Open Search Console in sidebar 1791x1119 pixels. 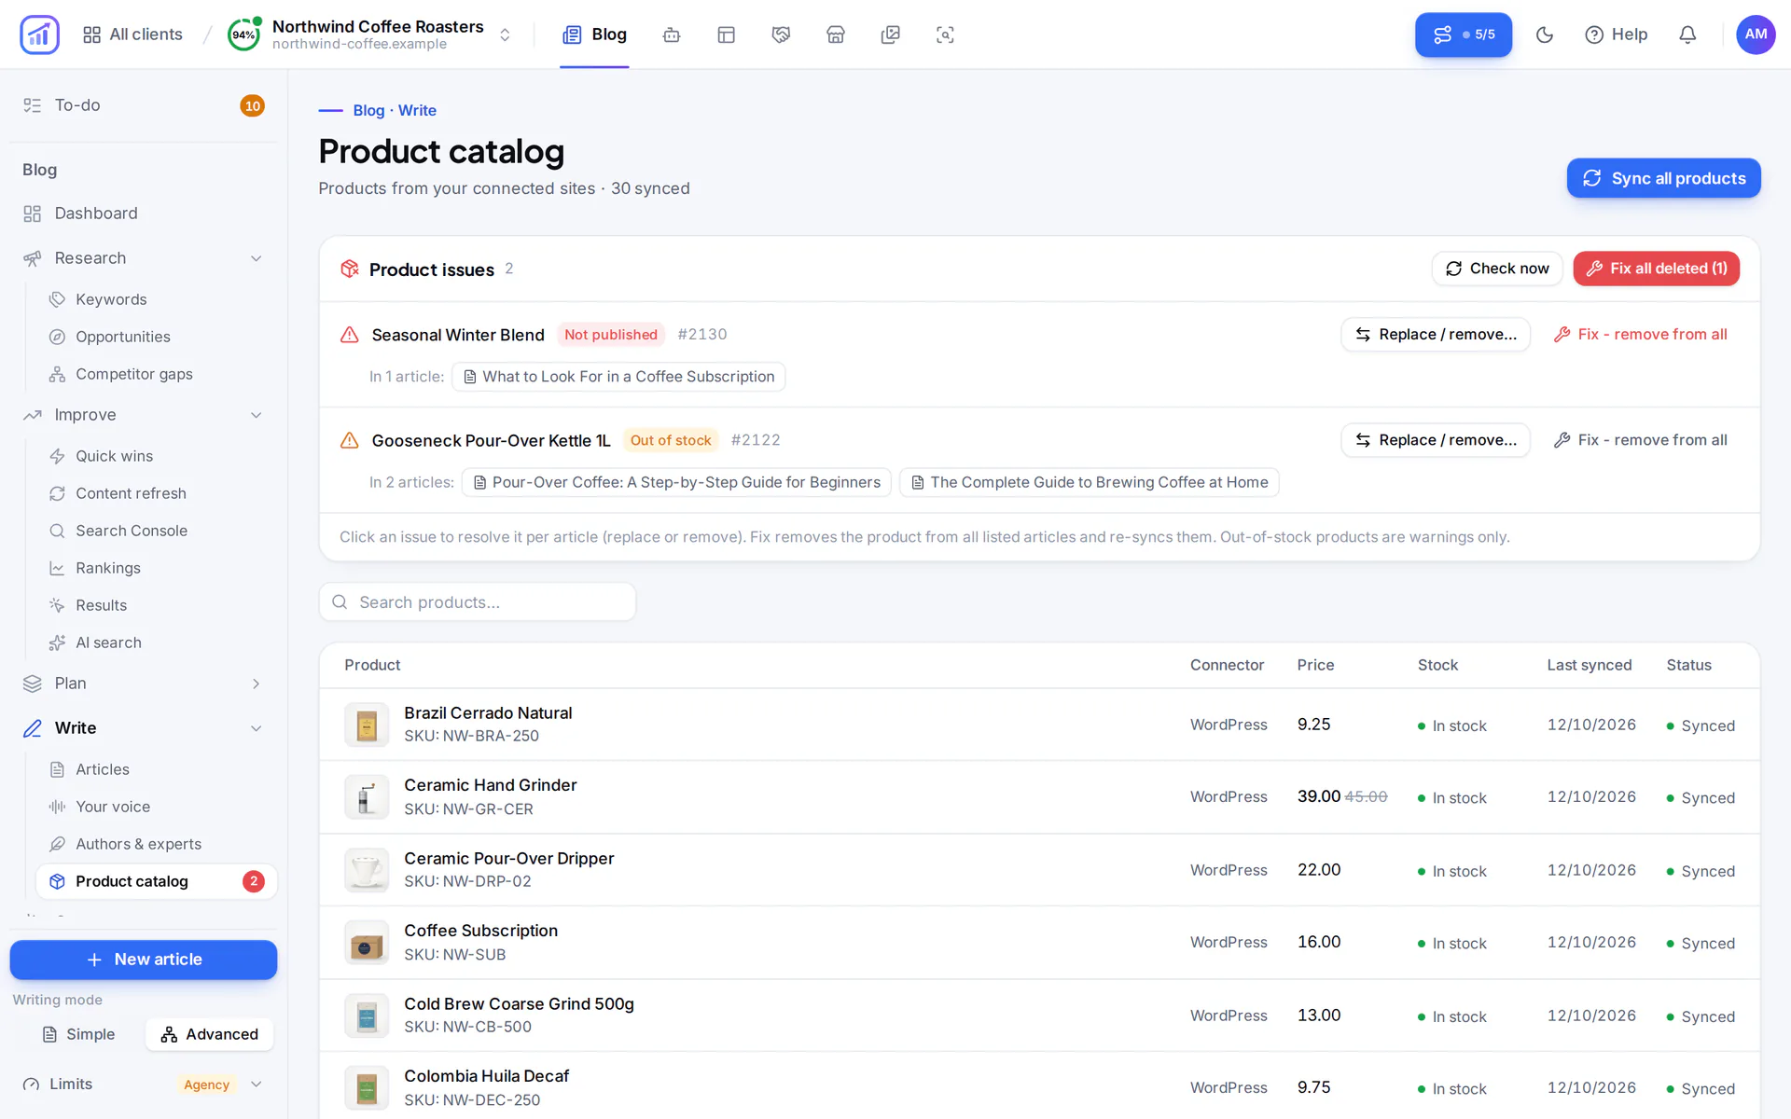156,531
